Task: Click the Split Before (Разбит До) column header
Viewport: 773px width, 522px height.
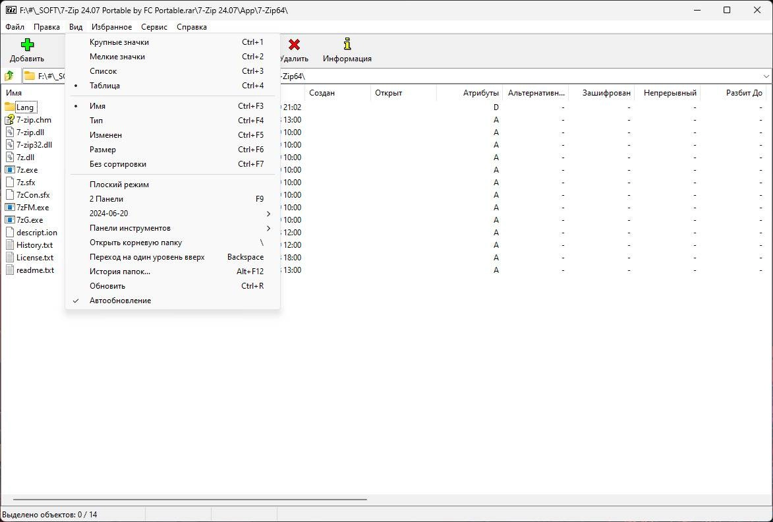Action: (733, 93)
